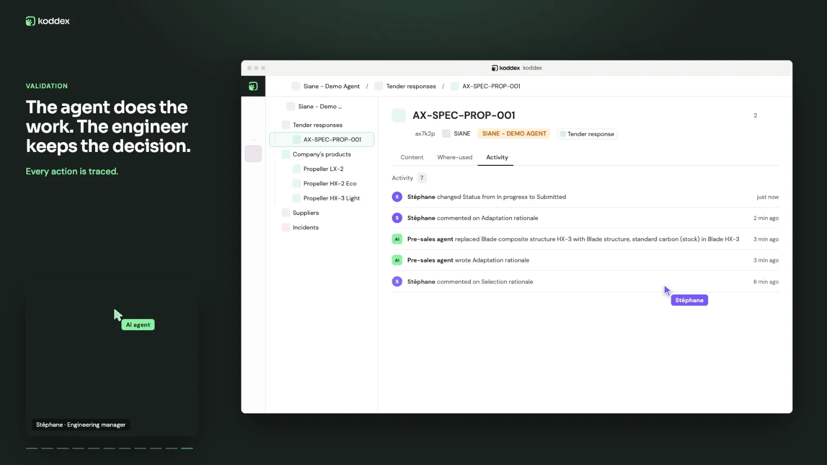This screenshot has width=827, height=465.
Task: Go to Tender responses breadcrumb
Action: (x=411, y=86)
